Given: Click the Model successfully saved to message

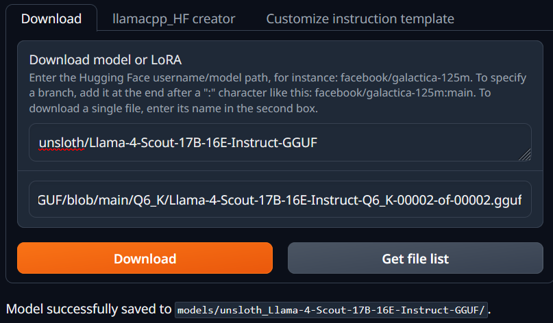Looking at the screenshot, I should (88, 309).
